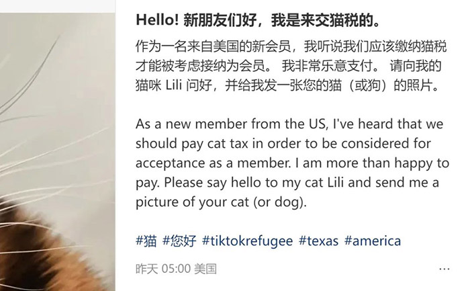Click the 美国 location label

pos(205,269)
